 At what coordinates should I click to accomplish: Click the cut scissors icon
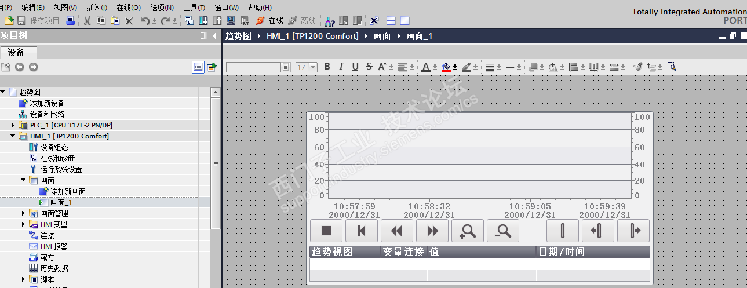[x=87, y=21]
